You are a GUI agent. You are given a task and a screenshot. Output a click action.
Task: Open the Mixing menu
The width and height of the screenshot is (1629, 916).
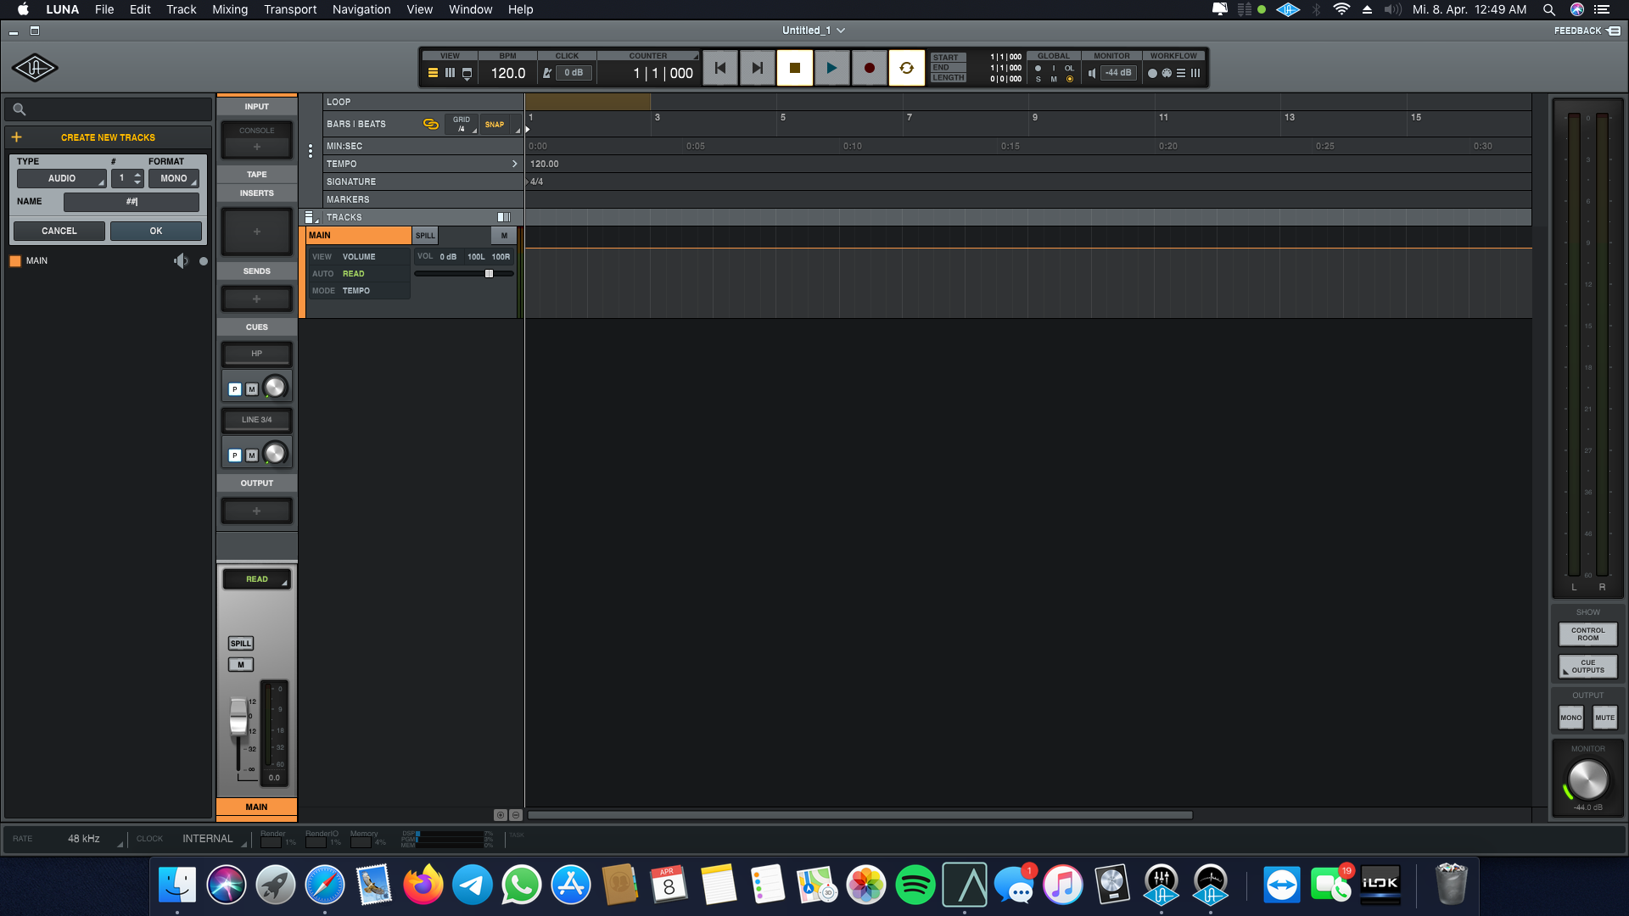(x=229, y=9)
